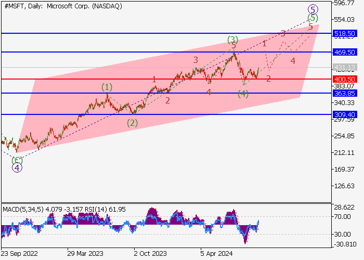364x260 pixels.
Task: Select the purple circled 5 wave label
Action: [x=313, y=10]
